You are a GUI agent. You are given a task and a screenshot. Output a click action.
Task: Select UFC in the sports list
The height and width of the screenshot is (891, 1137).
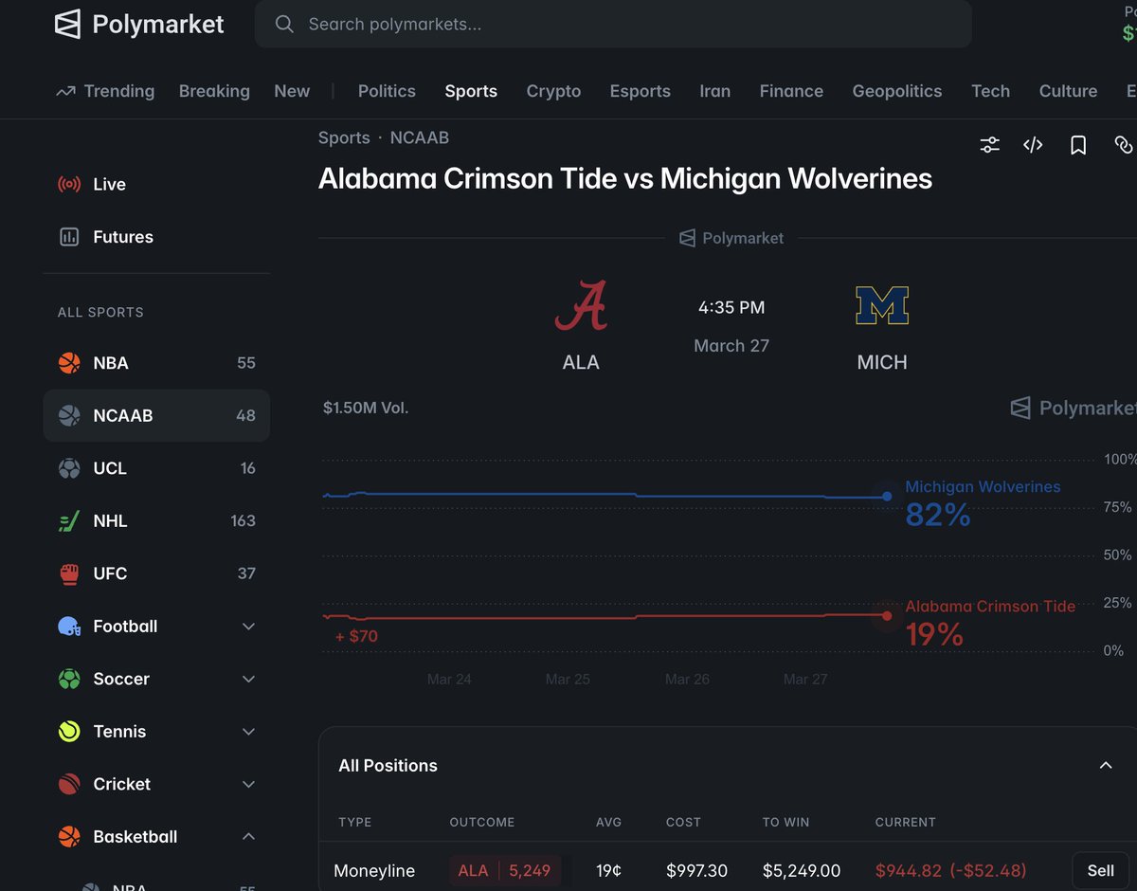[156, 573]
